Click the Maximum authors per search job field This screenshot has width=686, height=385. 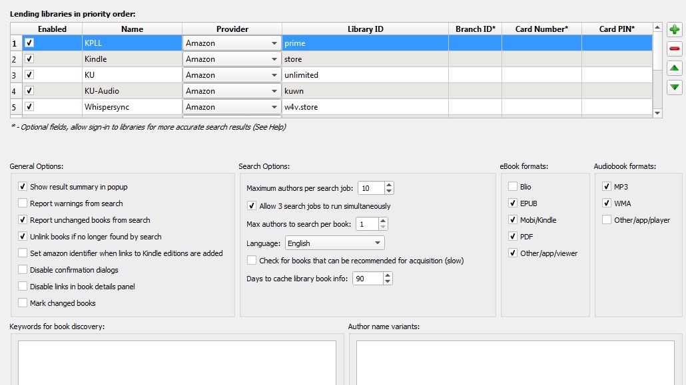[x=372, y=188]
